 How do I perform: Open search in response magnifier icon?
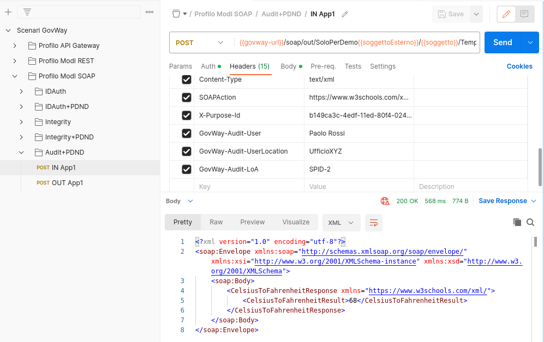click(530, 222)
